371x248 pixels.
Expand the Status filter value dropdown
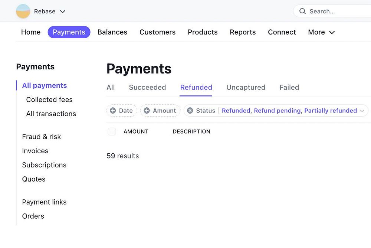pos(362,111)
